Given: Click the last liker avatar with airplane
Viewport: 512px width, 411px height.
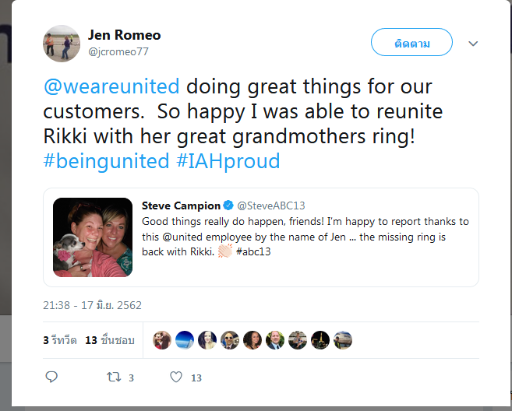Looking at the screenshot, I should click(x=343, y=340).
